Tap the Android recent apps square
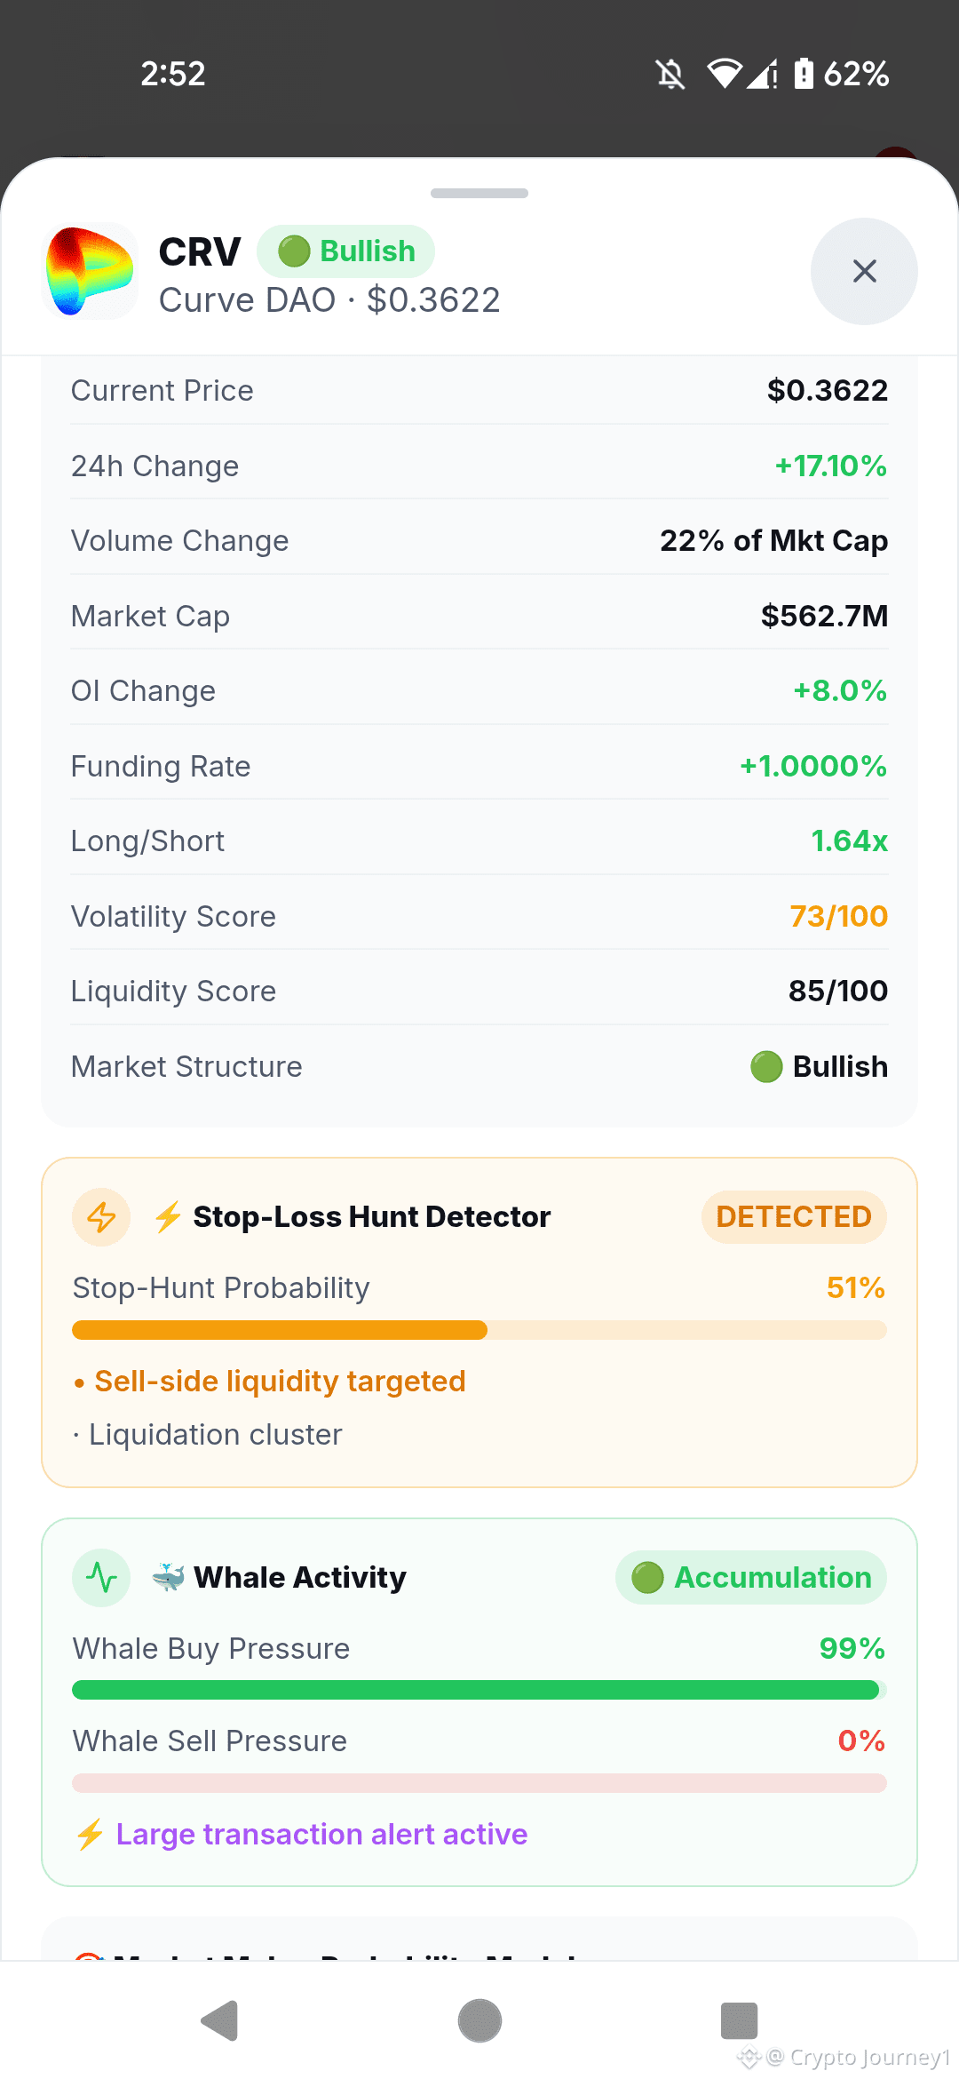Viewport: 959px width, 2079px height. [739, 2021]
